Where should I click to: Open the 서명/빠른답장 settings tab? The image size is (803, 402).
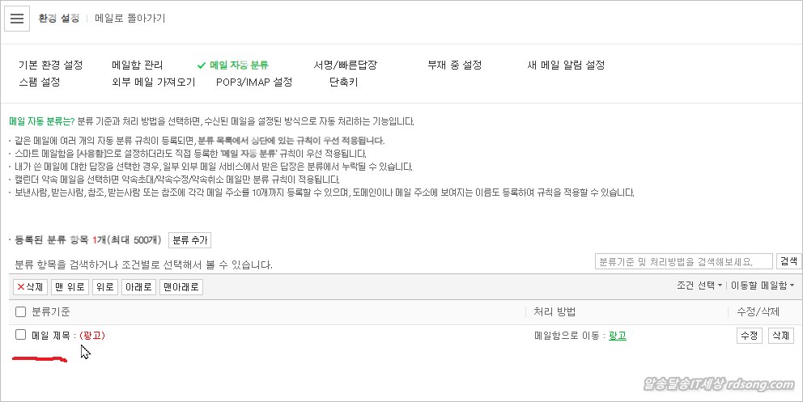[x=346, y=66]
